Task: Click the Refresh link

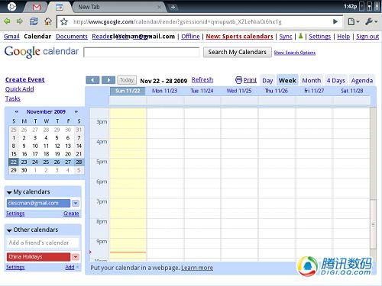Action: (202, 79)
